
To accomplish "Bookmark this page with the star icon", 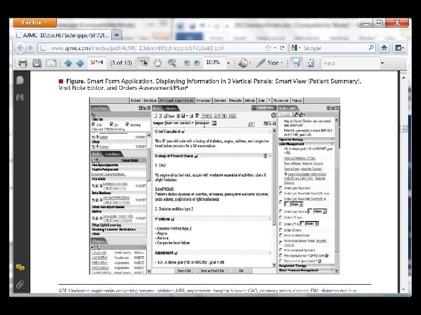I will tap(268, 48).
